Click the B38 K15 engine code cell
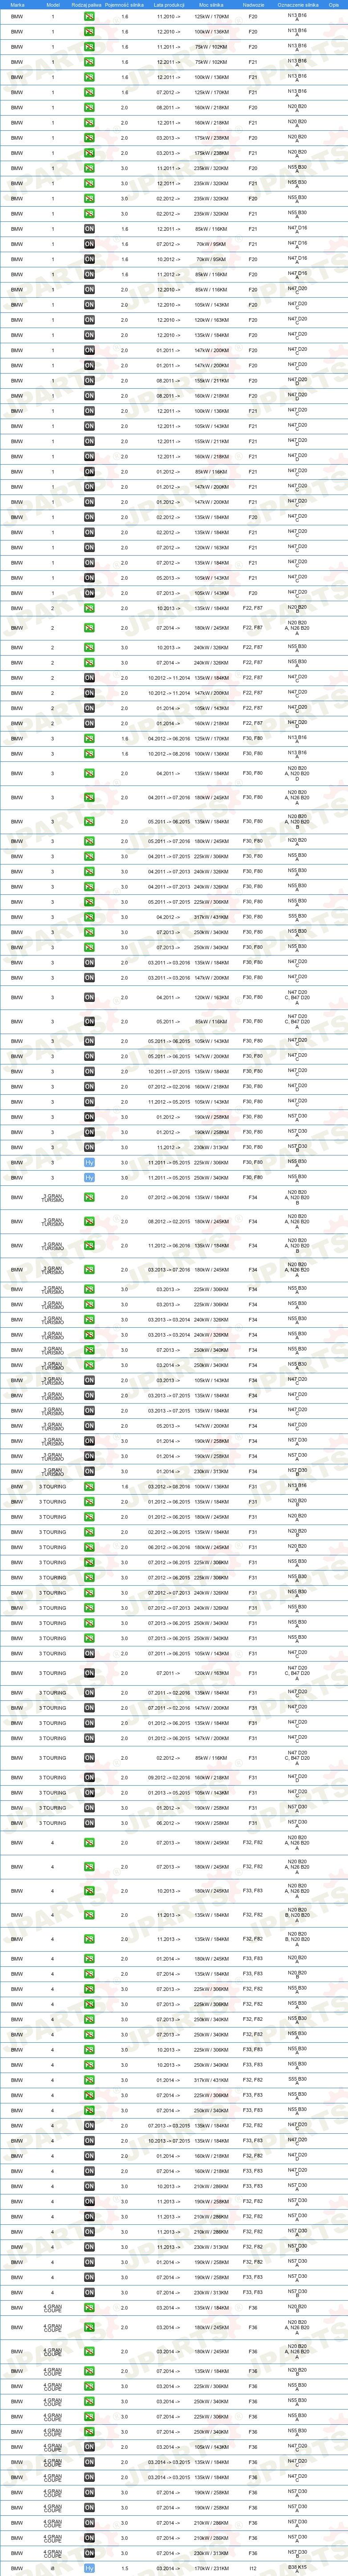 click(297, 2568)
